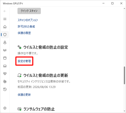Expand the hamburger navigation menu
The height and width of the screenshot is (113, 126).
coord(5,19)
